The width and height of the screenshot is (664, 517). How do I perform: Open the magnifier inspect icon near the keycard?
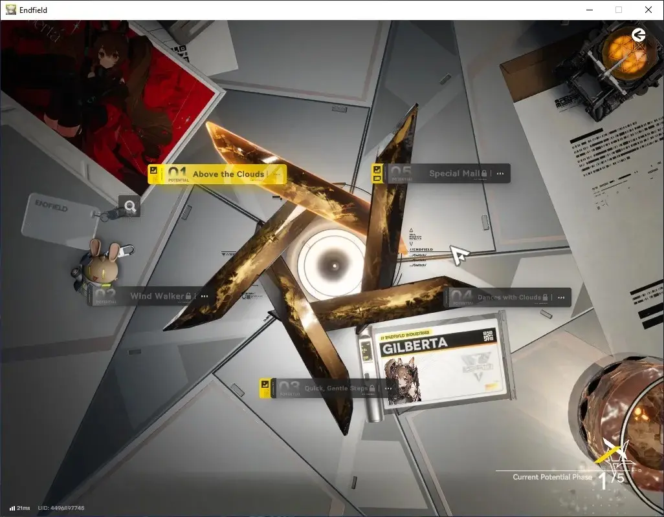129,206
